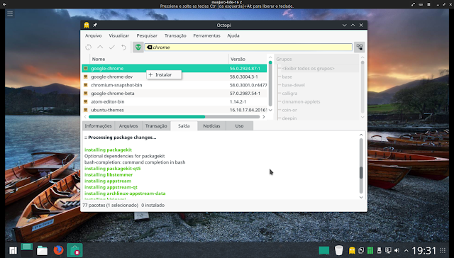Select the Saída tab
Image resolution: width=454 pixels, height=258 pixels.
coord(184,126)
